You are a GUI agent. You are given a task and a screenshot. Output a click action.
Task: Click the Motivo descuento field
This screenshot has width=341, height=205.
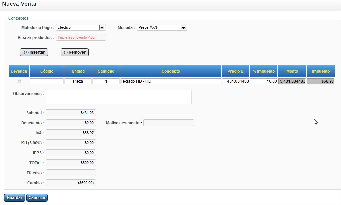(x=168, y=123)
